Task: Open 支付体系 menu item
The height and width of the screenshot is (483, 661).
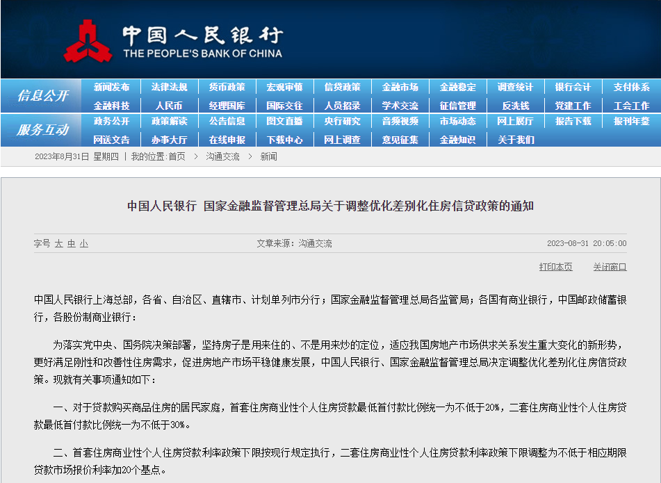Action: pos(631,88)
